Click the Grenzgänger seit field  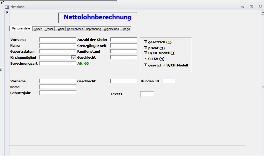coord(124,46)
